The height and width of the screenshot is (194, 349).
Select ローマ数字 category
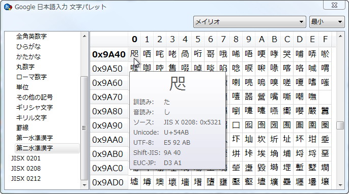pos(32,77)
